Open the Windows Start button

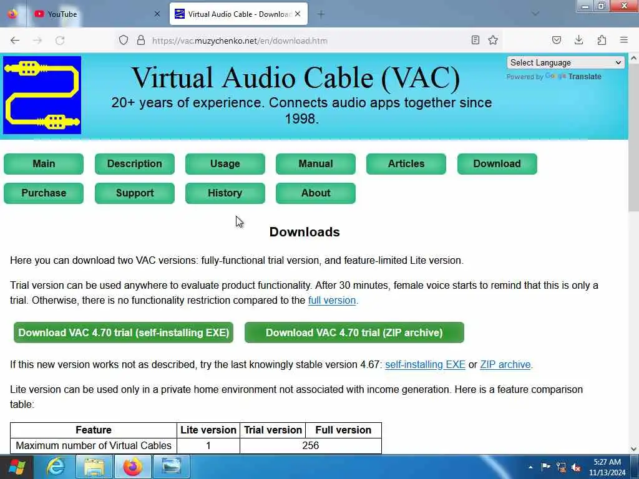click(x=17, y=467)
